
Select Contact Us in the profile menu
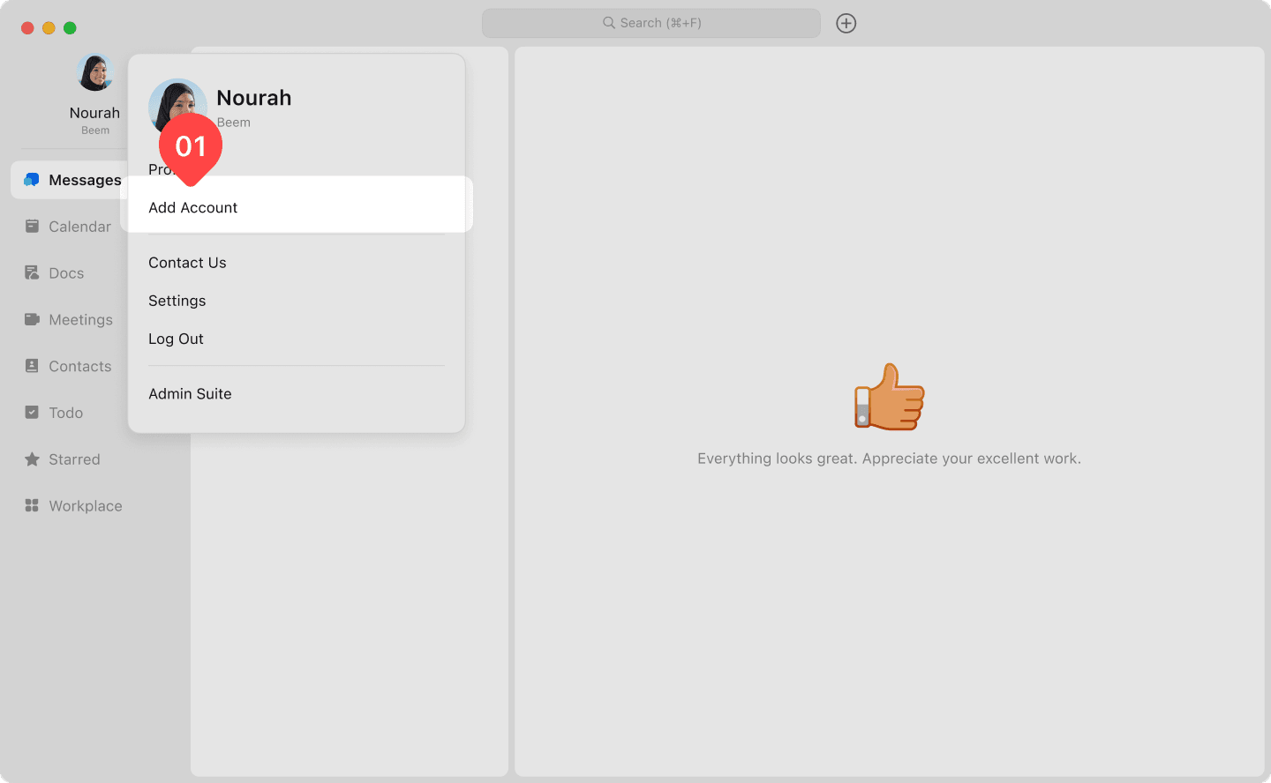tap(187, 263)
